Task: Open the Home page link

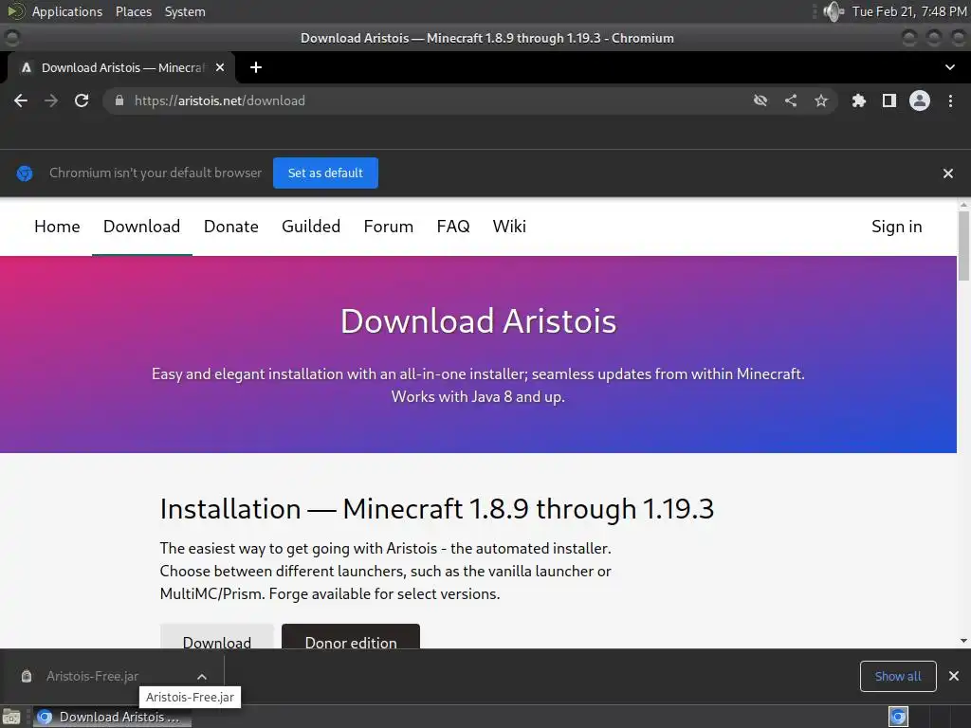Action: pos(57,227)
